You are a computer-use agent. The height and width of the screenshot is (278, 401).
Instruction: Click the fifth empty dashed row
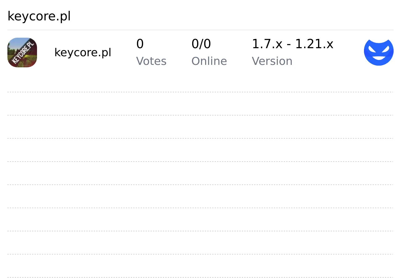pyautogui.click(x=200, y=196)
